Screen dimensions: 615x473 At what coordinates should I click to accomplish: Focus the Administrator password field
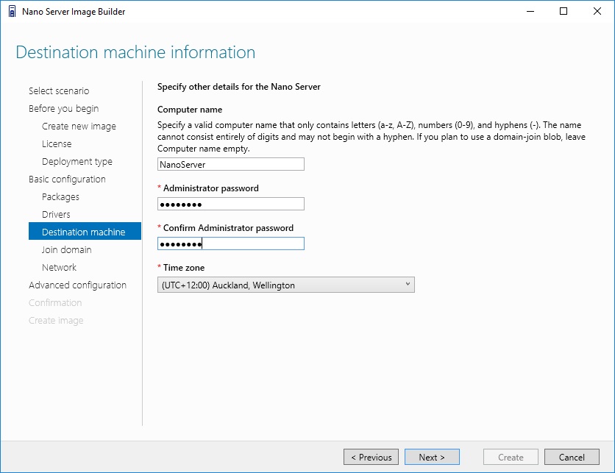coord(231,204)
